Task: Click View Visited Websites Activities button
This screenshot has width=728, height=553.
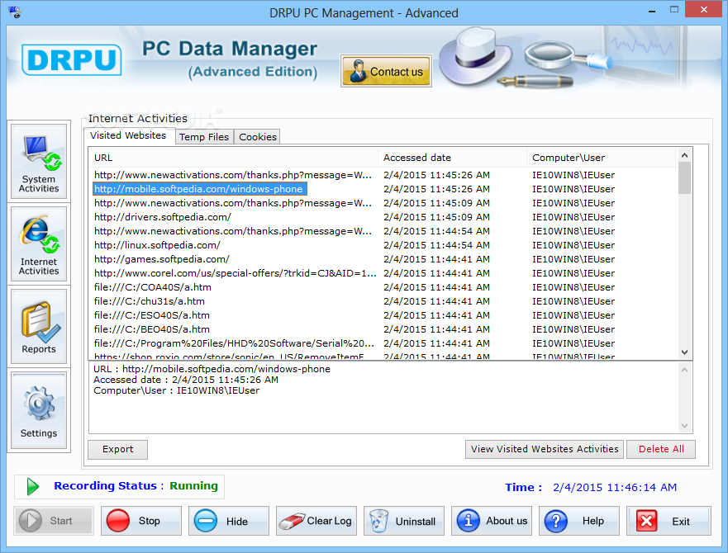Action: coord(545,449)
